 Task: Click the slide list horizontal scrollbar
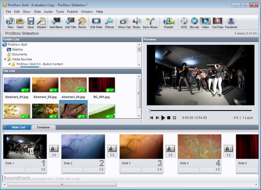pos(62,184)
